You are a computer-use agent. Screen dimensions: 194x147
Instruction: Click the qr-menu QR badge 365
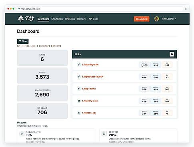tap(167, 89)
